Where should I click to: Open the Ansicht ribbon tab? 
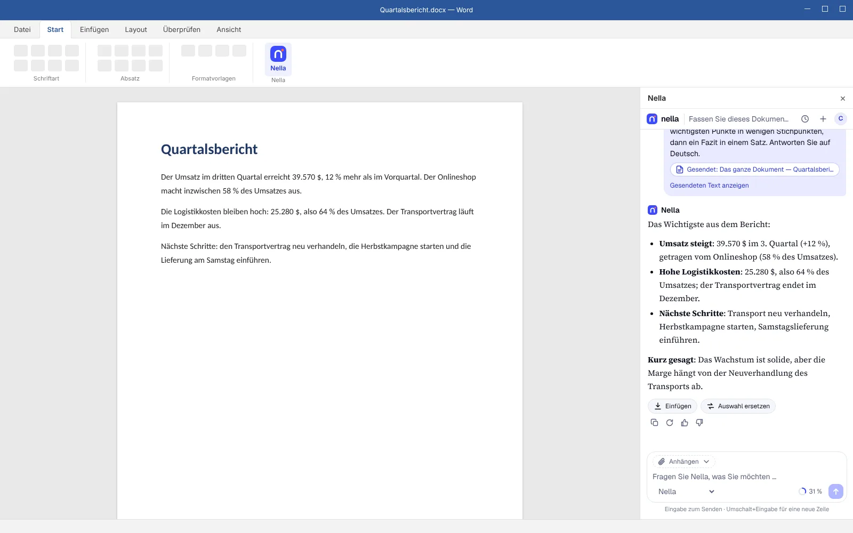[229, 29]
